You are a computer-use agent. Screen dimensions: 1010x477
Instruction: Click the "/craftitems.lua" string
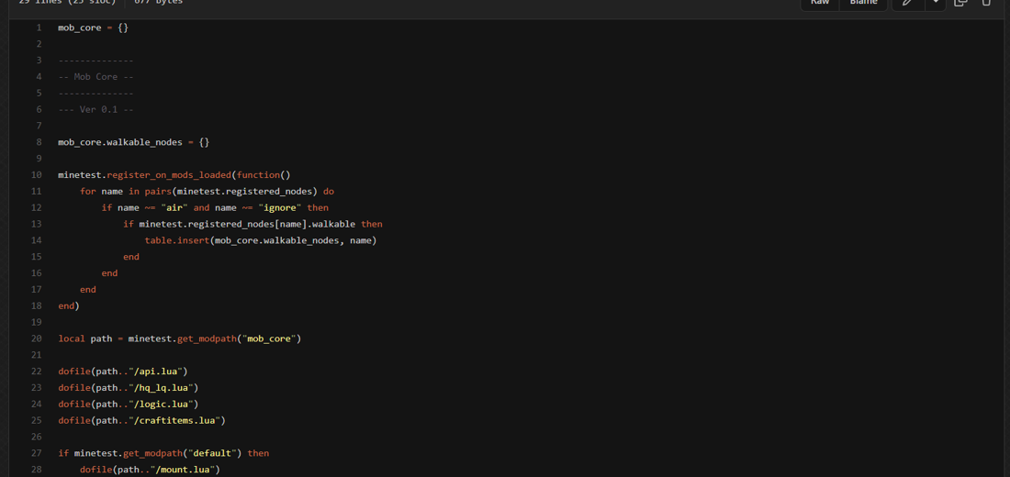tap(174, 420)
